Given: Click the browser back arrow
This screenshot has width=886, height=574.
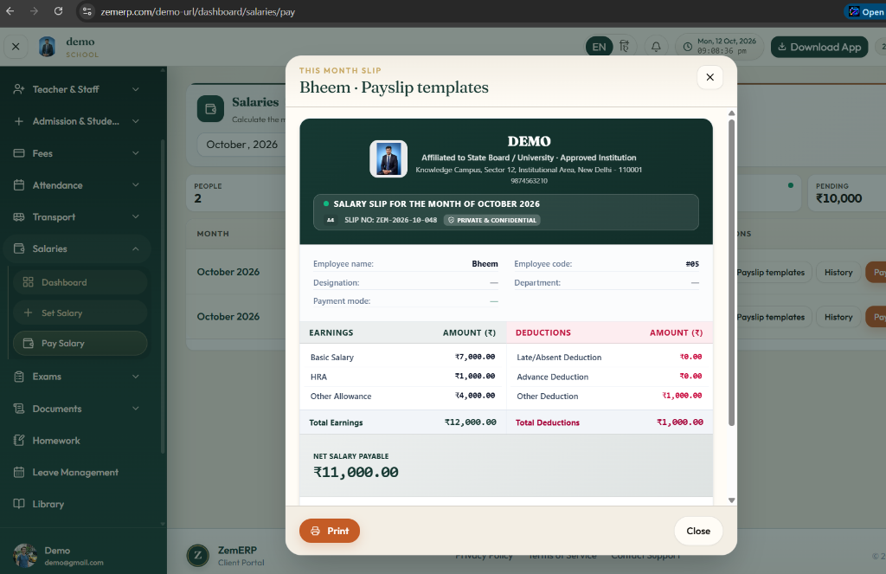Looking at the screenshot, I should [x=10, y=10].
